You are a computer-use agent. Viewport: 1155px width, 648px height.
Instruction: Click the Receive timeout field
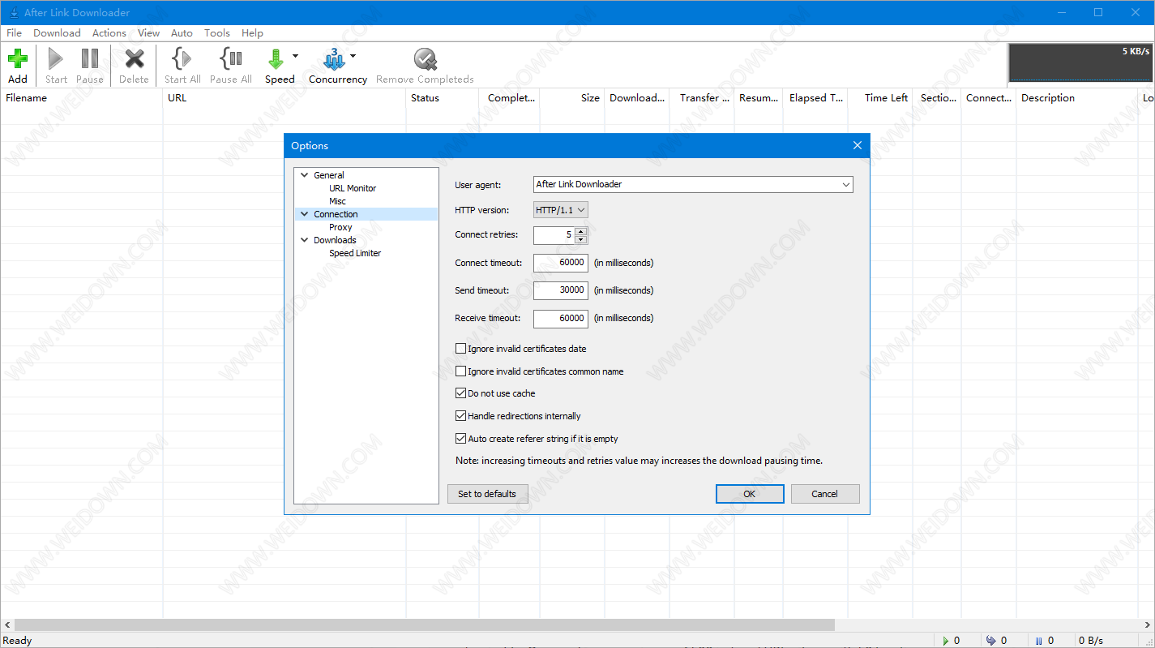click(561, 318)
